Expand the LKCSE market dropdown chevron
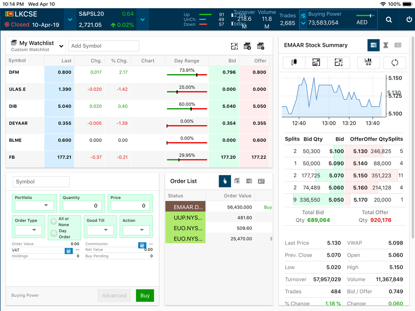Image resolution: width=415 pixels, height=311 pixels. tap(70, 19)
